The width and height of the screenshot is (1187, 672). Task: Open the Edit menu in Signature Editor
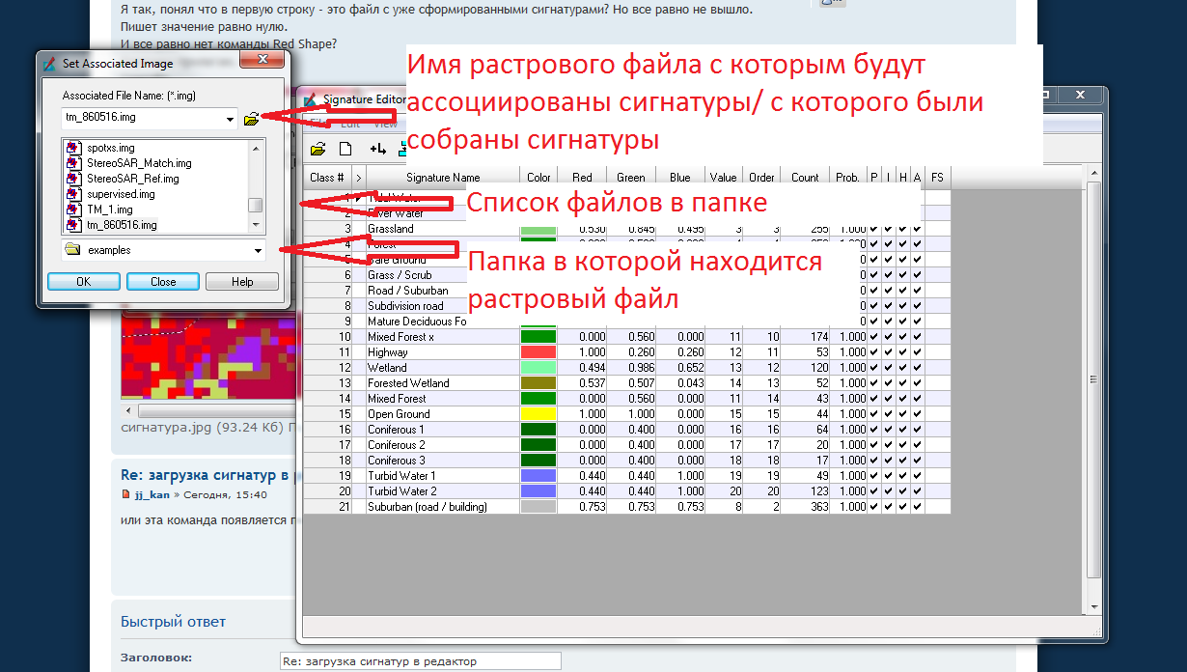coord(350,124)
